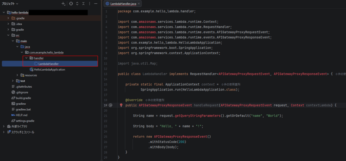Screen dimensions: 346x161
Task: Click the select opened file target icon
Action: click(x=71, y=4)
